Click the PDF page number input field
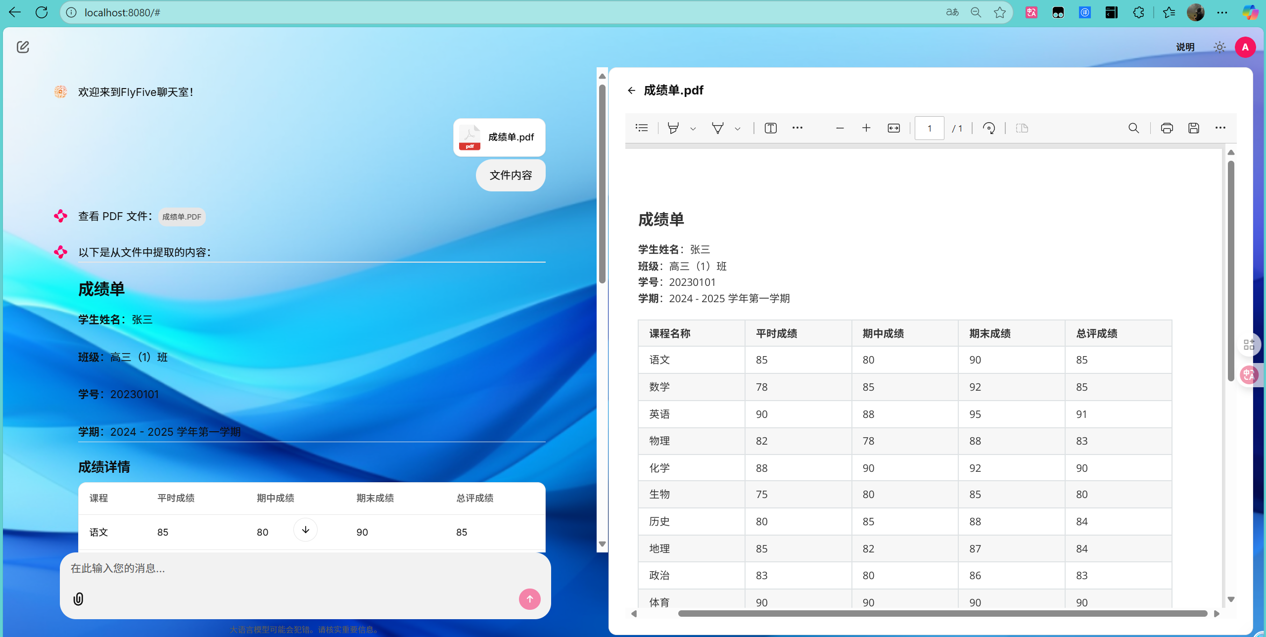Screen dimensions: 1266x637 pos(929,128)
